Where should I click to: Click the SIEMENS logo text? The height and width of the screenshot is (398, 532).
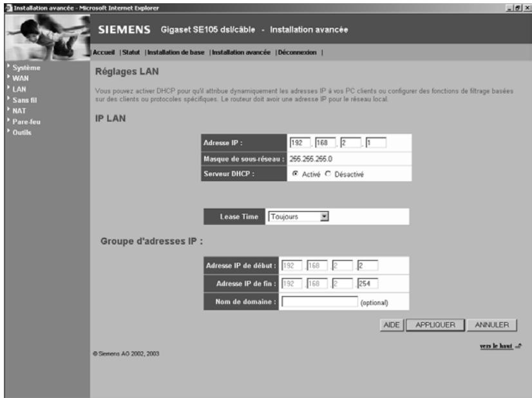[124, 30]
